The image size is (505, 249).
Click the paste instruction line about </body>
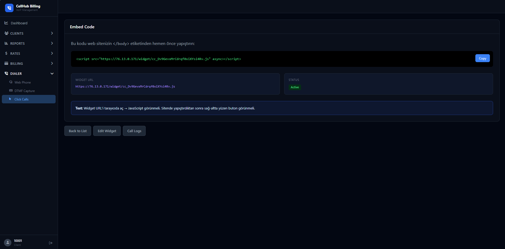133,44
